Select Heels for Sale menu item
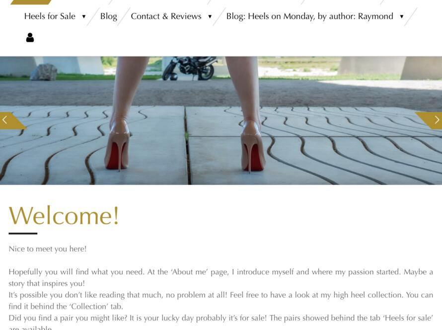442x330 pixels. point(50,16)
